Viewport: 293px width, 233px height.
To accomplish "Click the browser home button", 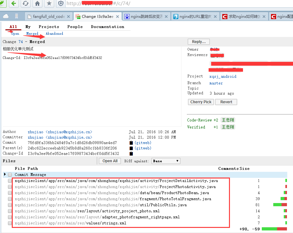I will coord(37,4).
